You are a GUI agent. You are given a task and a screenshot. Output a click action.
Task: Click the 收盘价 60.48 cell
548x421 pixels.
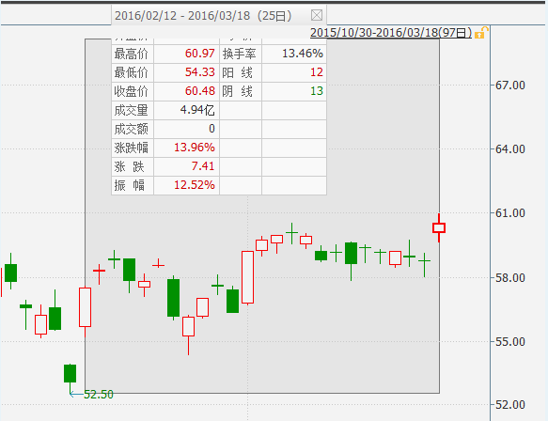point(187,91)
